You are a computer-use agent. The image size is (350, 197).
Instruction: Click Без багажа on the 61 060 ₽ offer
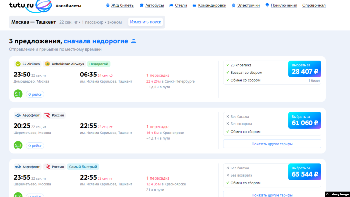pos(239,117)
